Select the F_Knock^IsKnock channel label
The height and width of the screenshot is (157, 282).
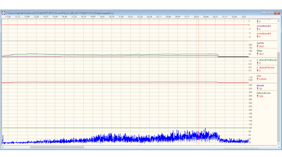266,60
